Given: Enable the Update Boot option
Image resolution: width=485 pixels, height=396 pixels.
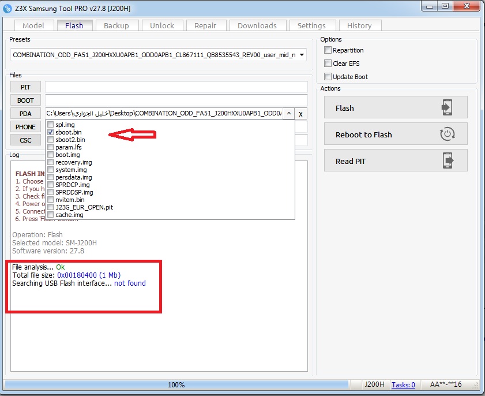Looking at the screenshot, I should 328,76.
